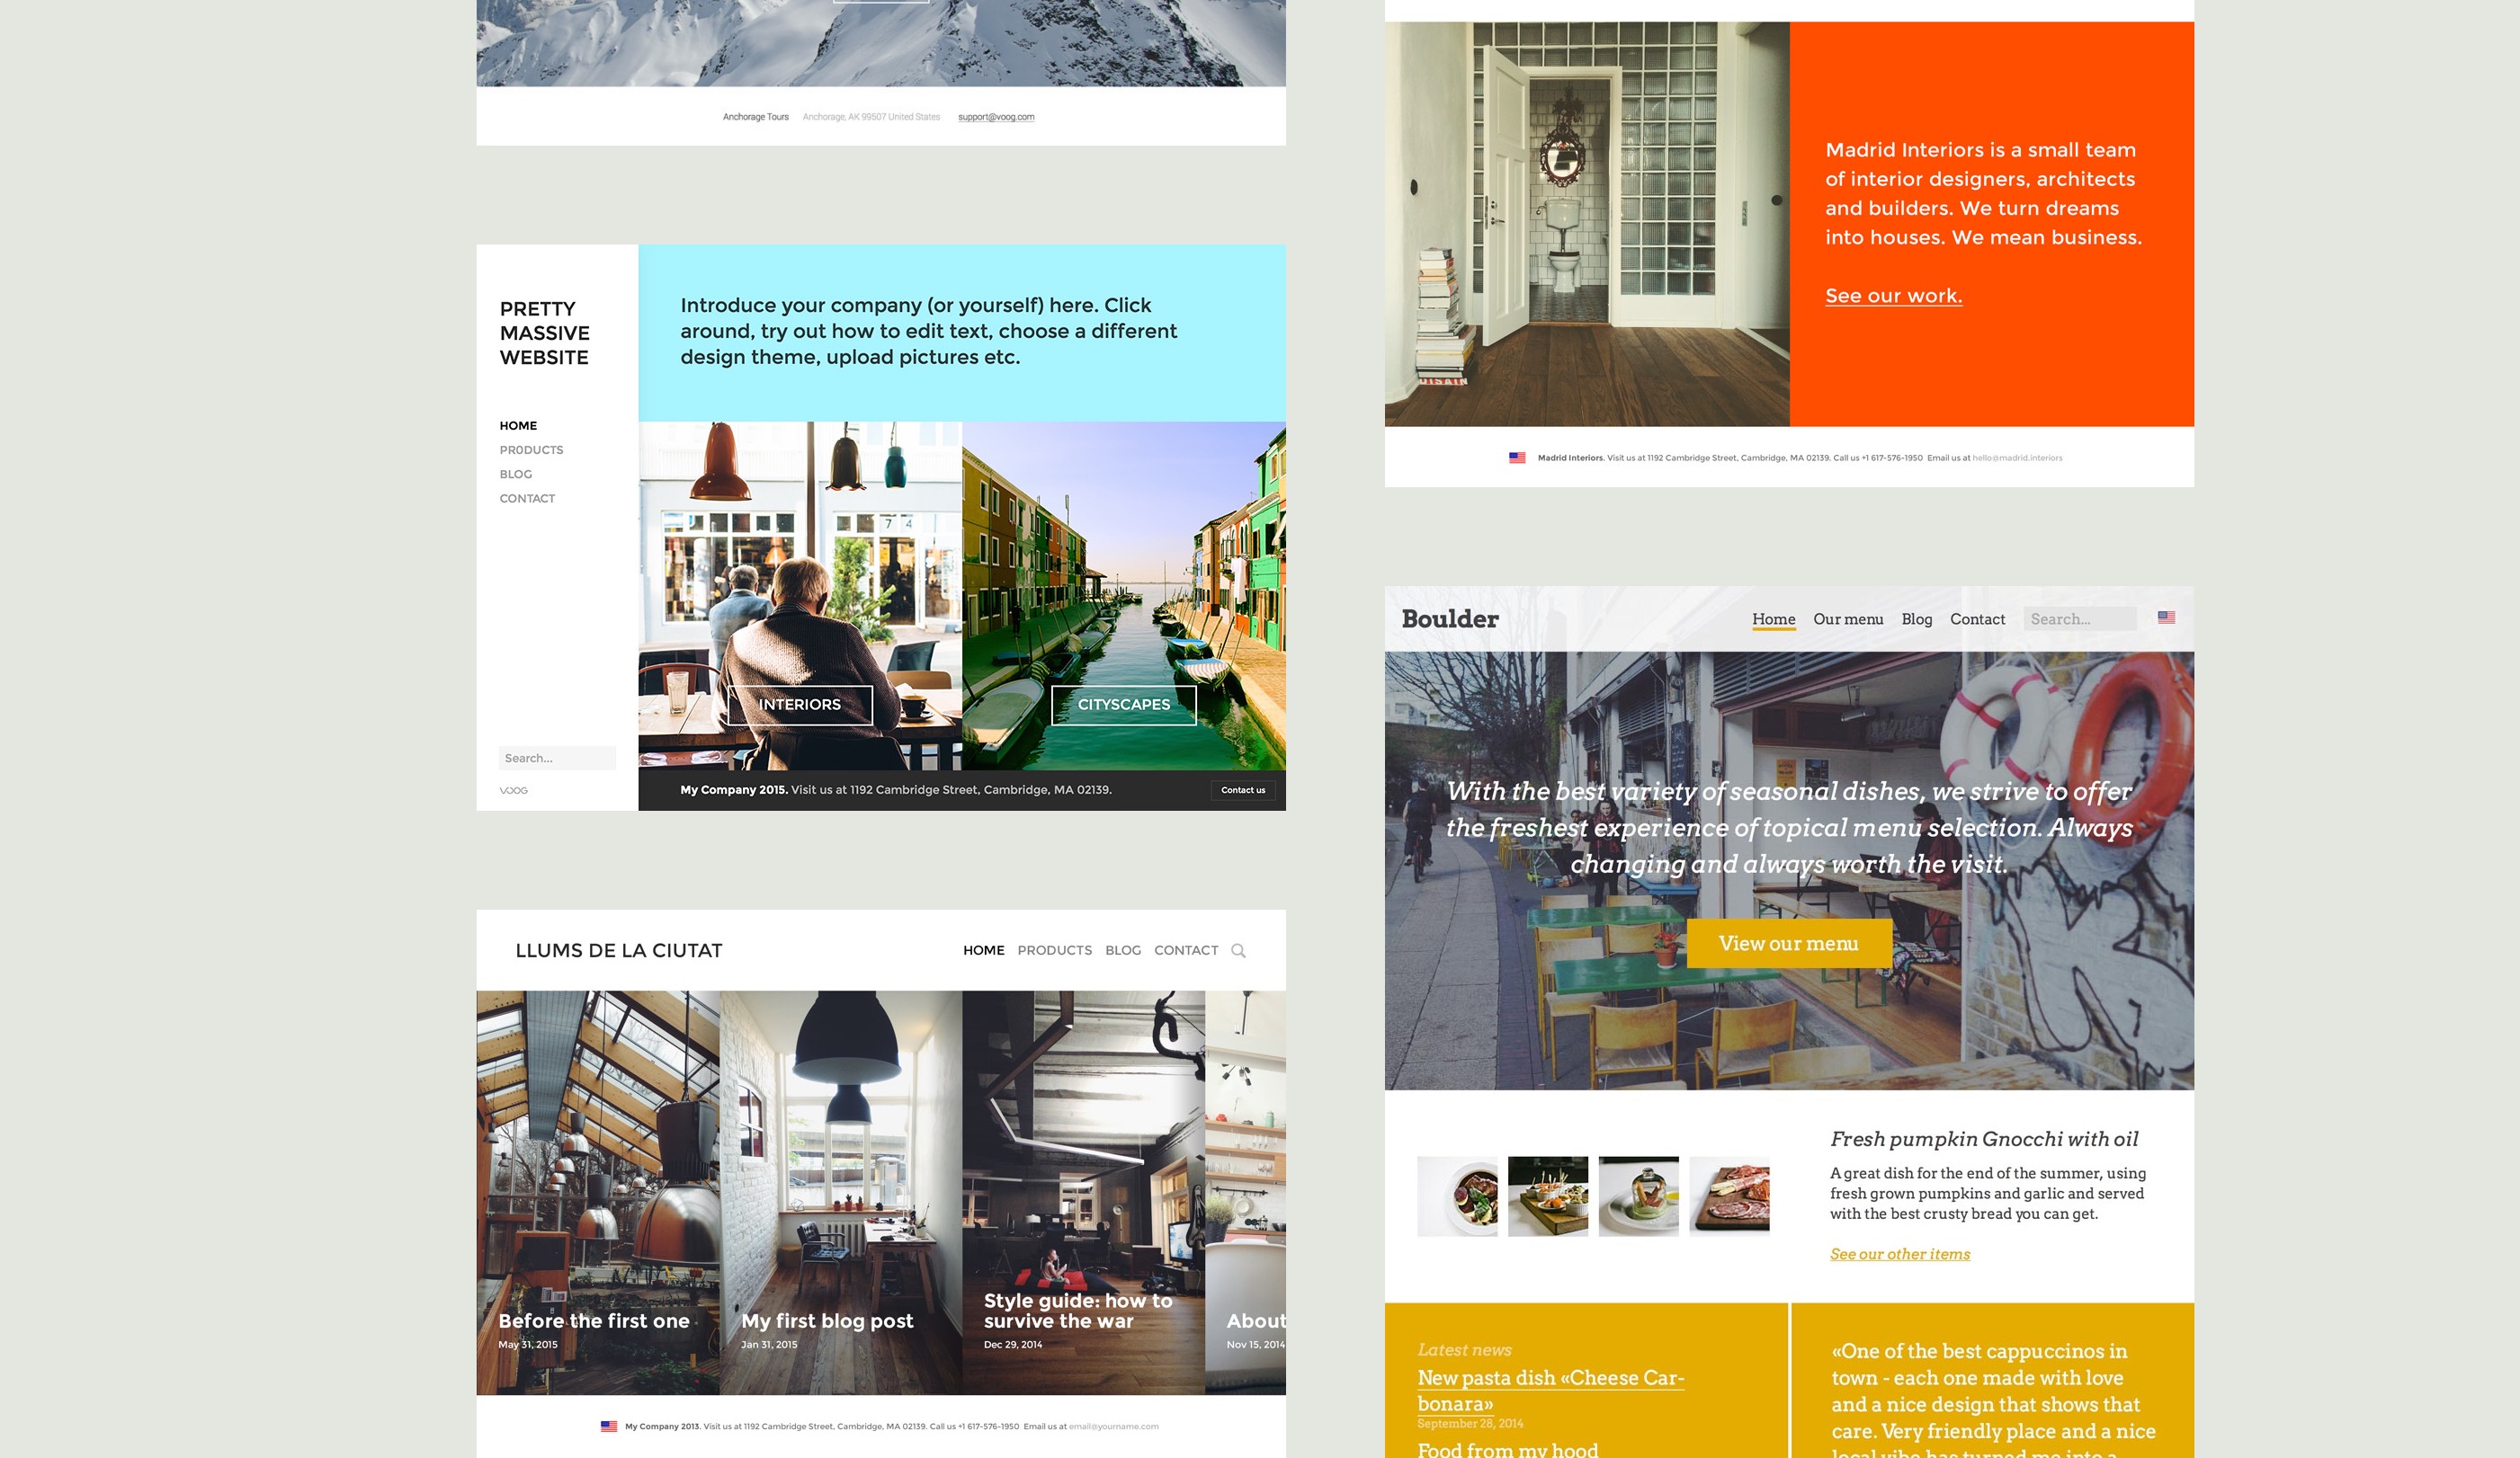2520x1458 pixels.
Task: Select Our menu in Boulder navigation
Action: pos(1848,618)
